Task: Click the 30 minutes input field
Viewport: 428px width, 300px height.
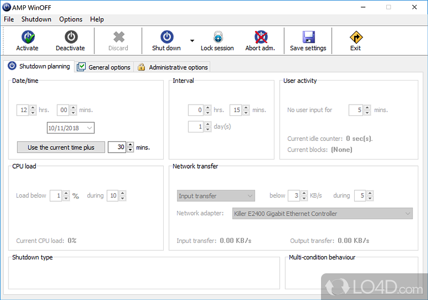Action: 117,147
